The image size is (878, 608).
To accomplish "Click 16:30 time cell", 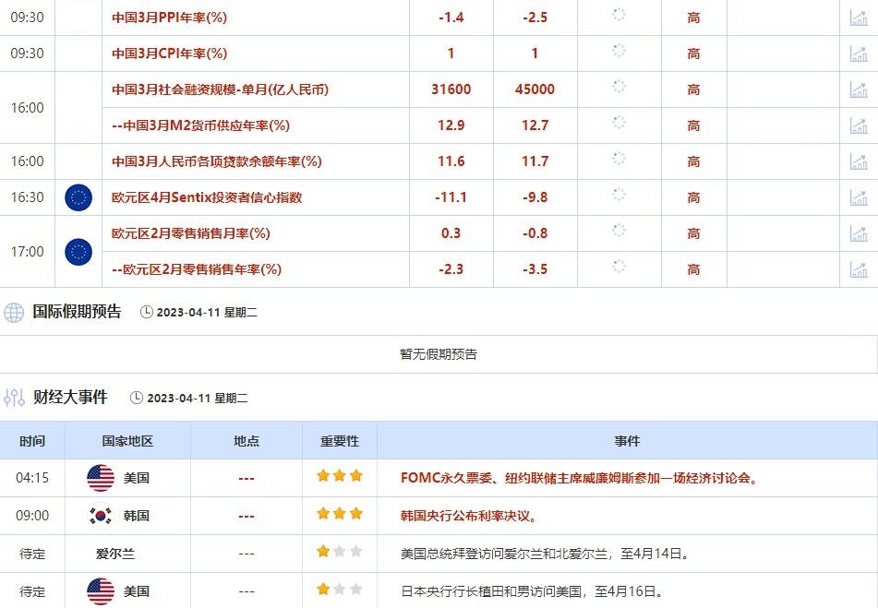I will click(27, 197).
